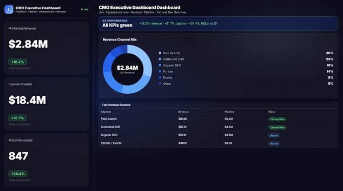This screenshot has width=343, height=191.
Task: Click the Paid Search legend label
Action: (171, 53)
